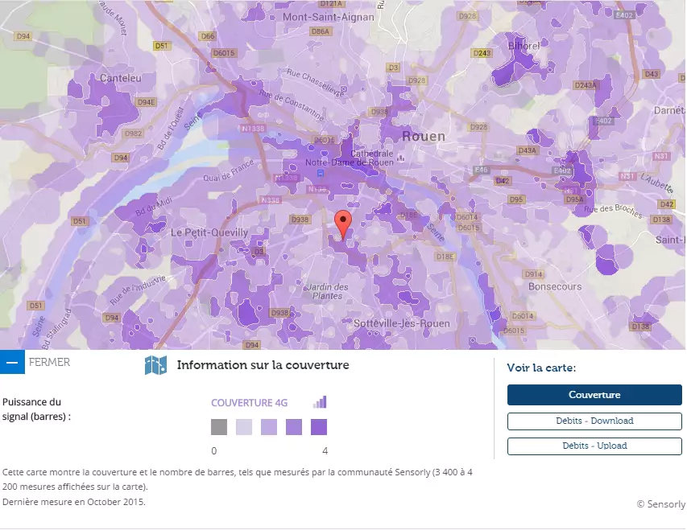Click the FERMER label to close the panel
The width and height of the screenshot is (687, 530).
click(x=50, y=362)
